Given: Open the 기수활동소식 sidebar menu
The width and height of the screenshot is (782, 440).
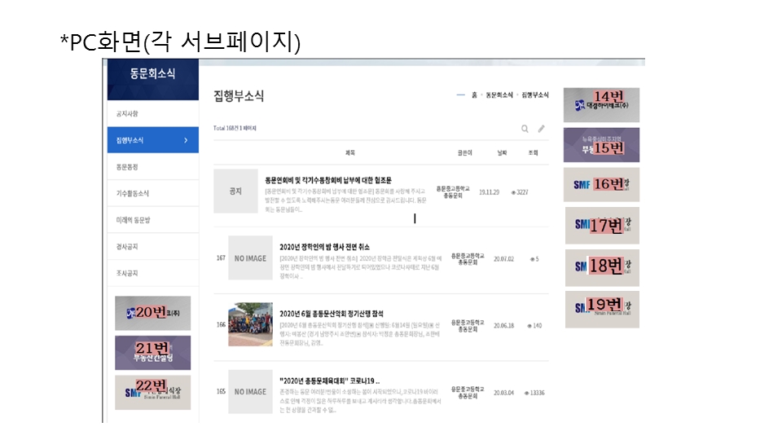Looking at the screenshot, I should [x=152, y=193].
